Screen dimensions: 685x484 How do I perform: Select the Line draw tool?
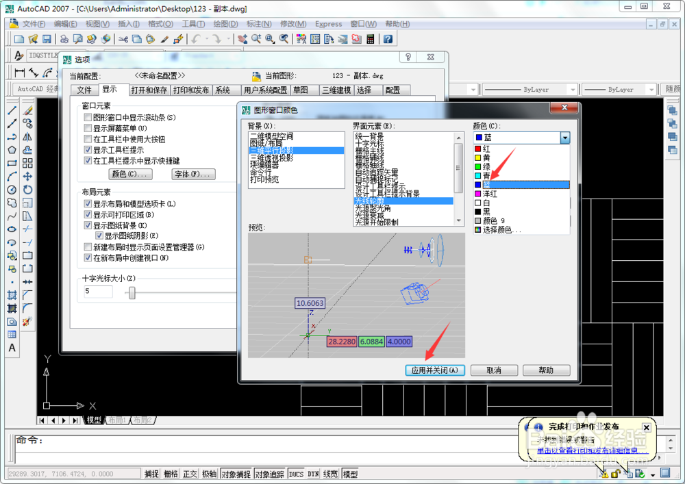pos(12,111)
